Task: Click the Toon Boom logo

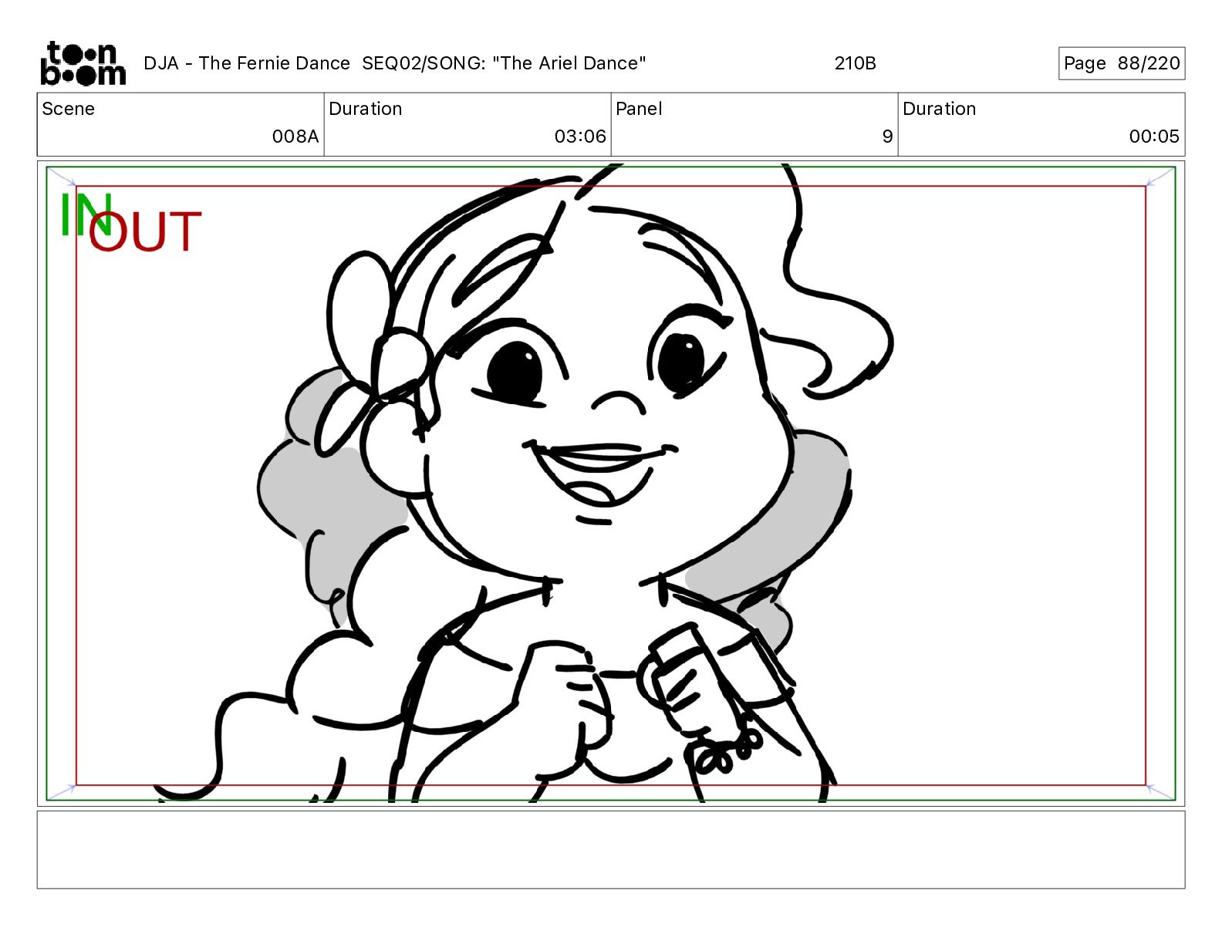Action: 83,63
